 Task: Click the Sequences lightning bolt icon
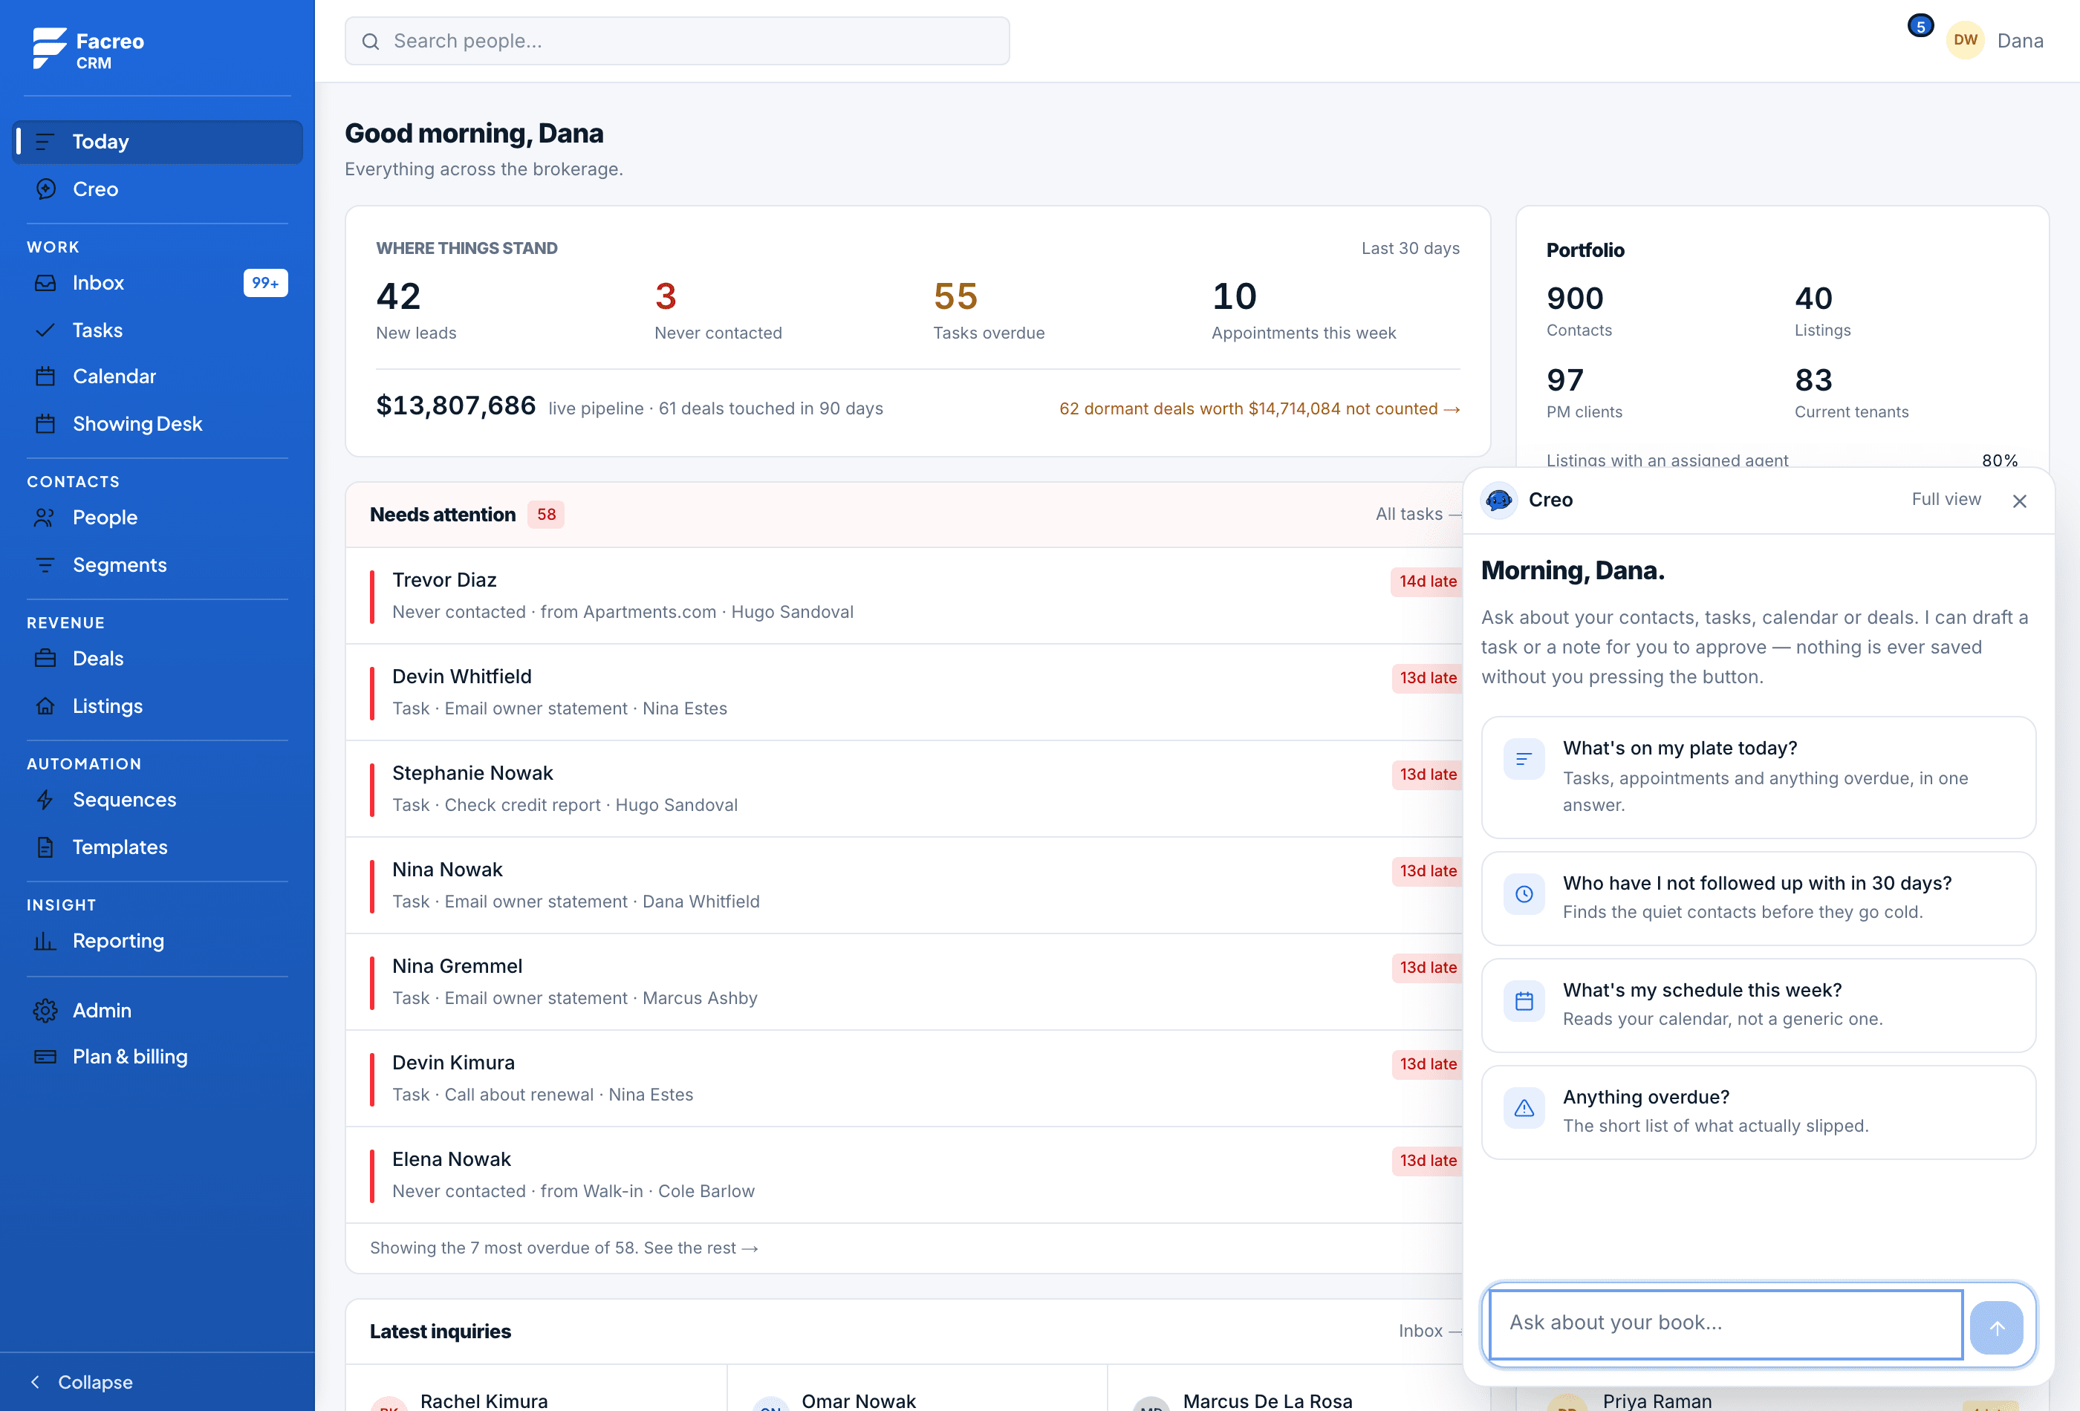pos(45,800)
